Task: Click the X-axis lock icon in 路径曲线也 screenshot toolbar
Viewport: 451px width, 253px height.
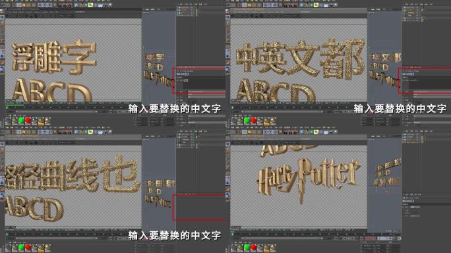Action: point(40,132)
